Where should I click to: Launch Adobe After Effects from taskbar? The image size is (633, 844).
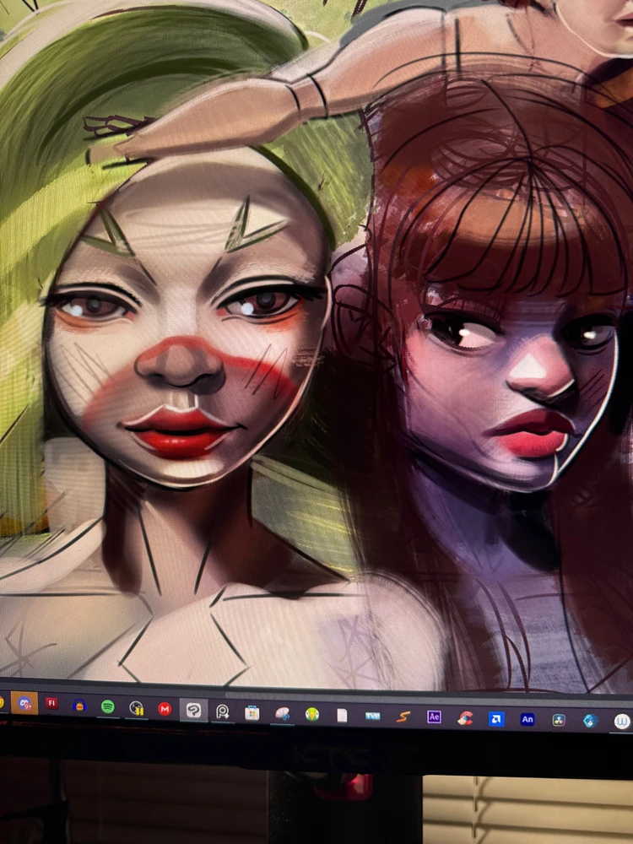pyautogui.click(x=434, y=717)
